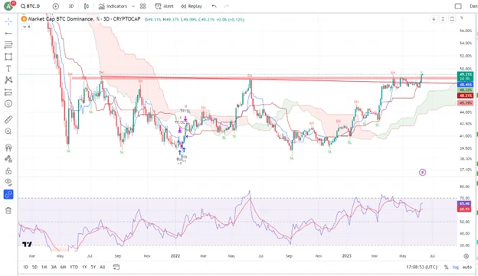Start bar Replay mode
The width and height of the screenshot is (478, 276).
coord(192,6)
